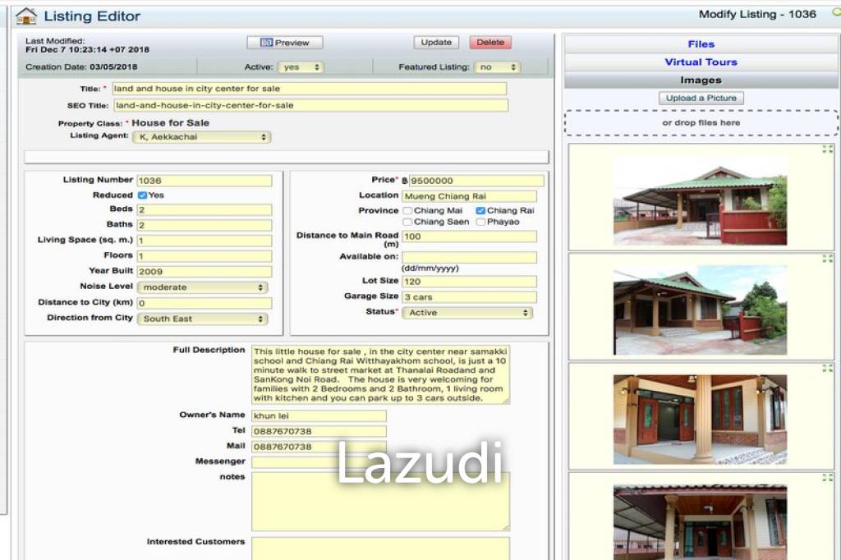The height and width of the screenshot is (560, 841).
Task: Click expand icon on second house image
Action: click(x=827, y=259)
